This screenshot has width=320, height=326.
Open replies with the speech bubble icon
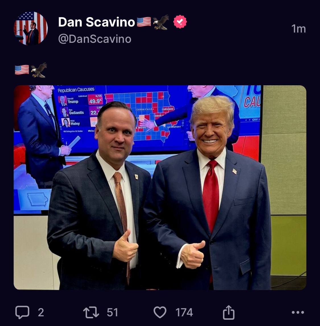tap(22, 312)
